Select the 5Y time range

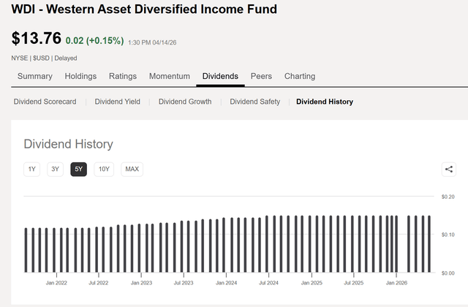pyautogui.click(x=78, y=169)
